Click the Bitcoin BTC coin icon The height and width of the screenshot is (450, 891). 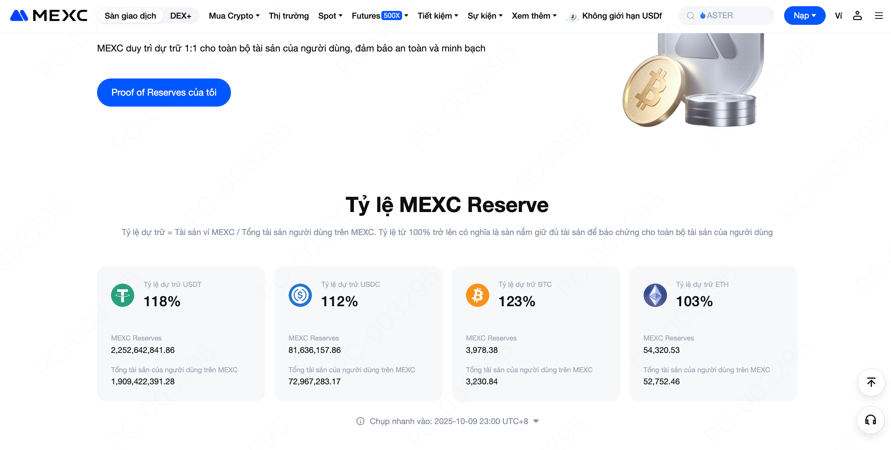point(477,295)
